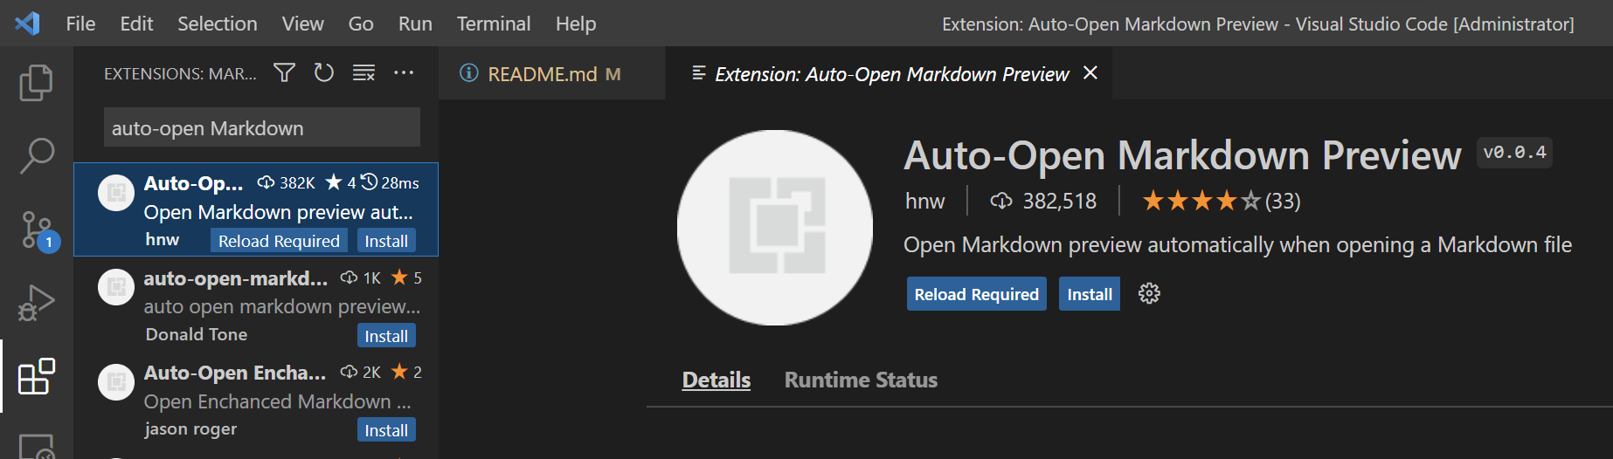Switch to the README.md editor tab
Viewport: 1613px width, 459px height.
(552, 73)
